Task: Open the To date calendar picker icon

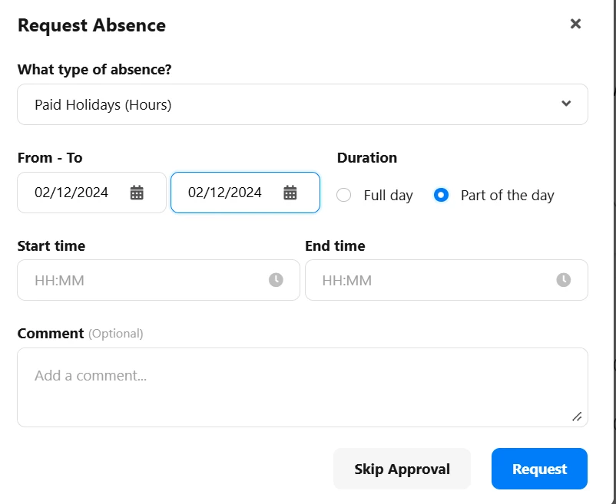Action: [290, 193]
